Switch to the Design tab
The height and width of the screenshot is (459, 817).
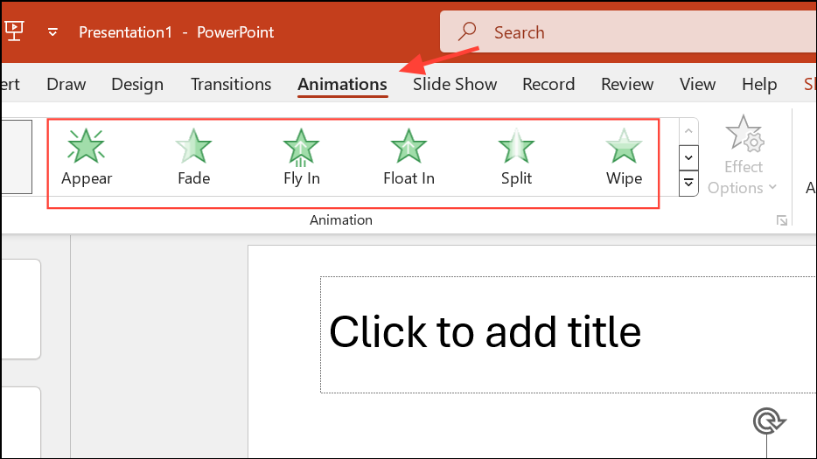(x=137, y=84)
